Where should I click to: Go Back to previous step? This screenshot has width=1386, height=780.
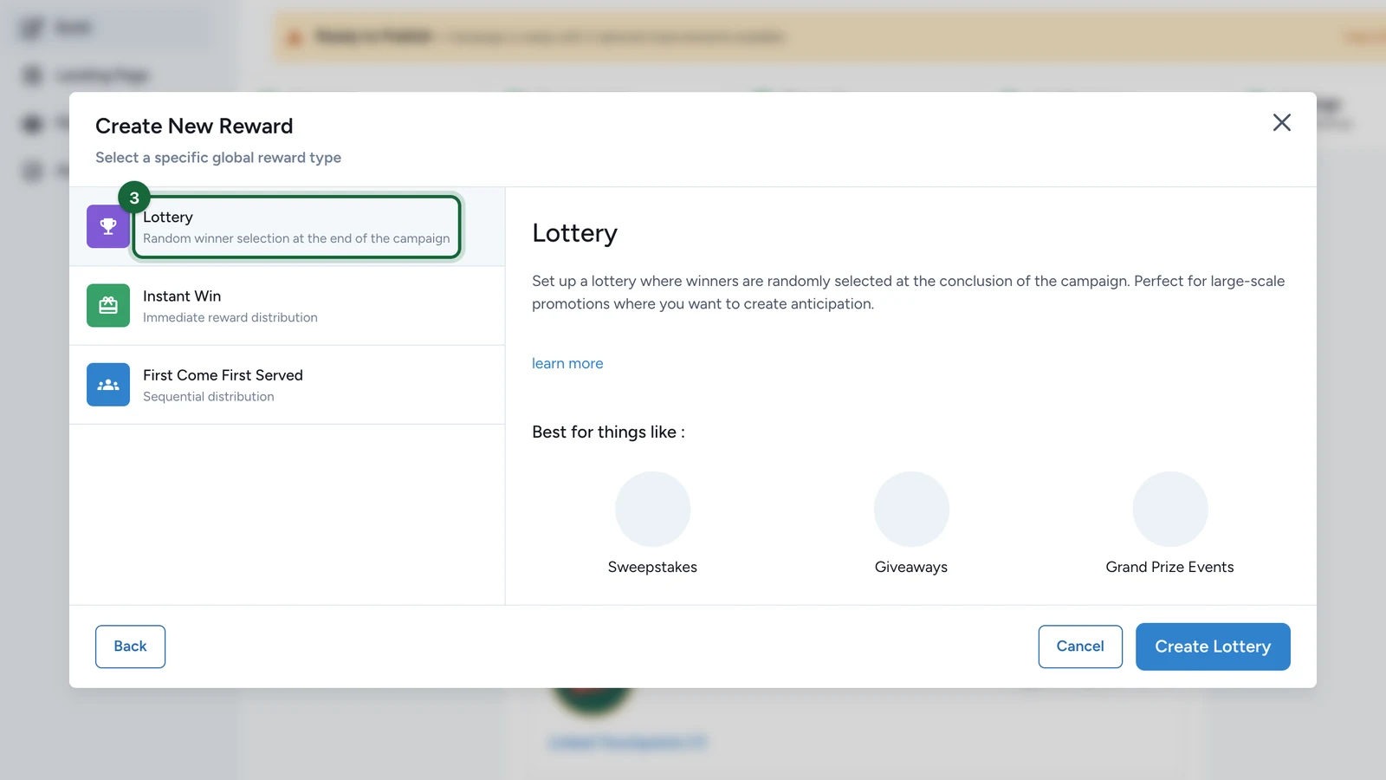point(130,647)
